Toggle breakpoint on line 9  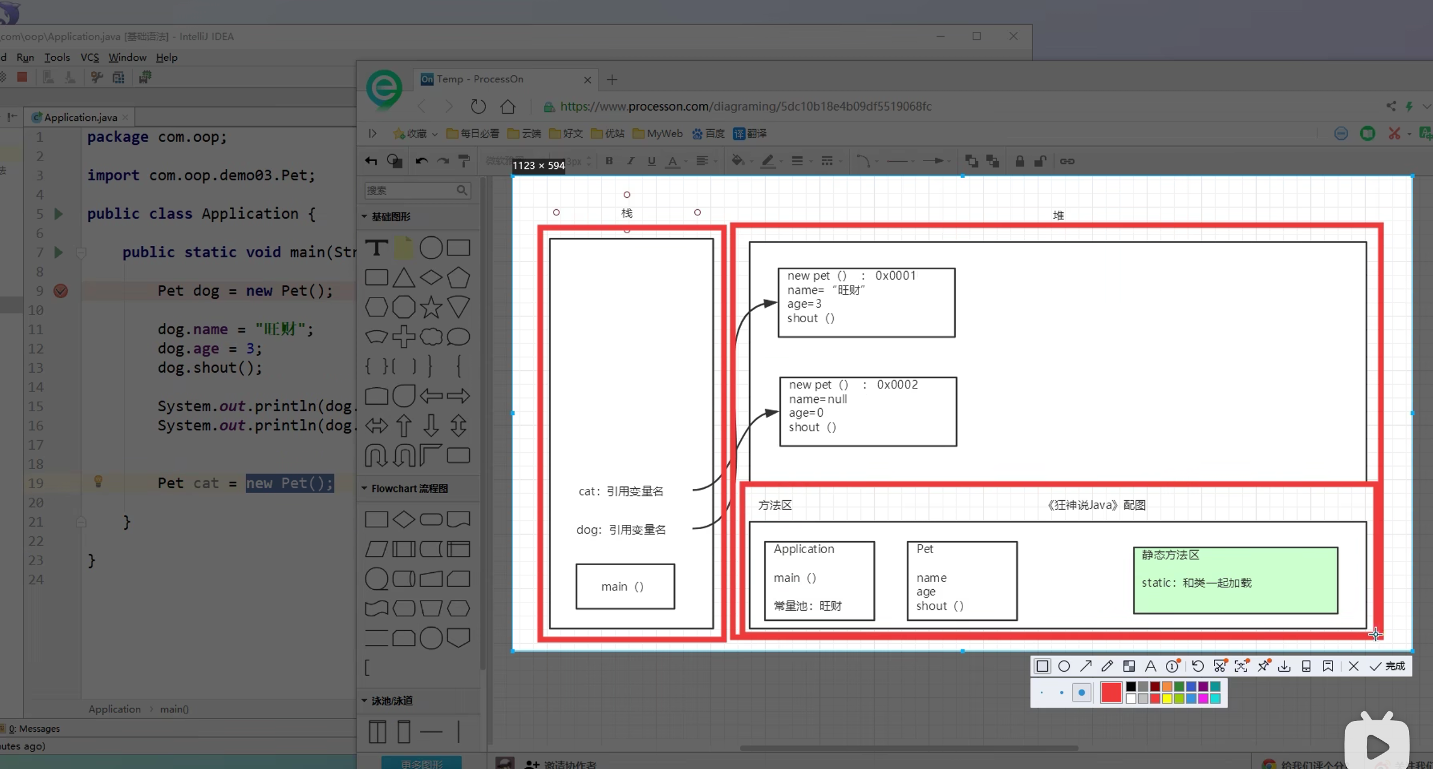tap(61, 291)
